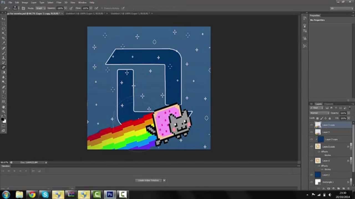
Task: Toggle visibility of Layer 6 copy
Action: [x=311, y=146]
